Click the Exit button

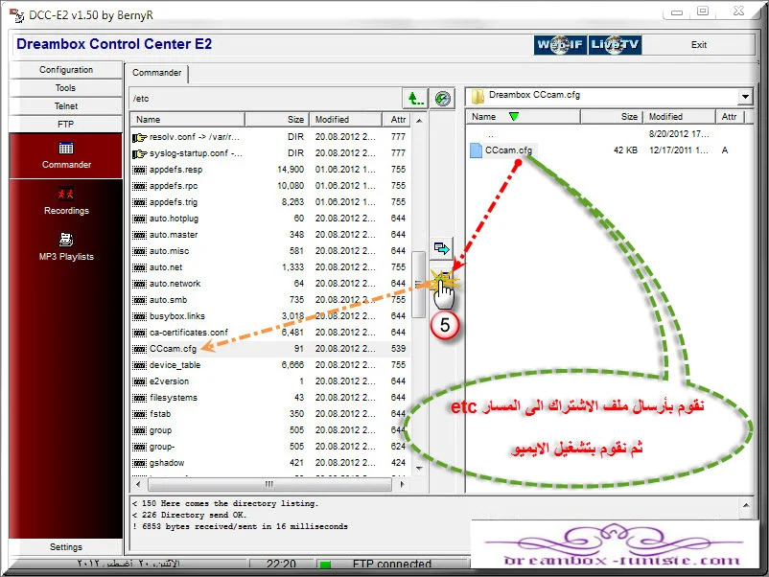[x=699, y=45]
